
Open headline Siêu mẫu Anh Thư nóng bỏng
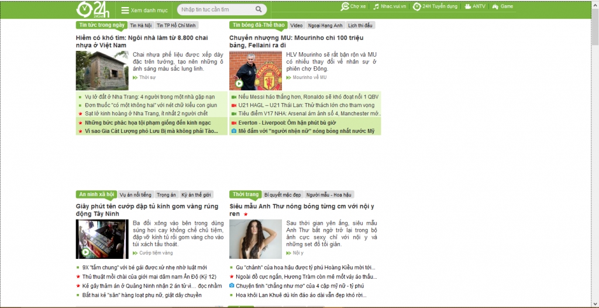point(302,210)
